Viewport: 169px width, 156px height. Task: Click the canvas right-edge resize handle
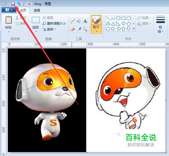(166, 100)
